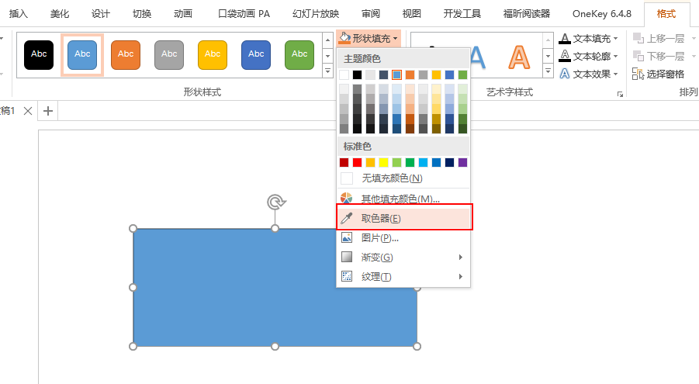Open the 纹理(T) submenu
The image size is (699, 384).
click(403, 276)
